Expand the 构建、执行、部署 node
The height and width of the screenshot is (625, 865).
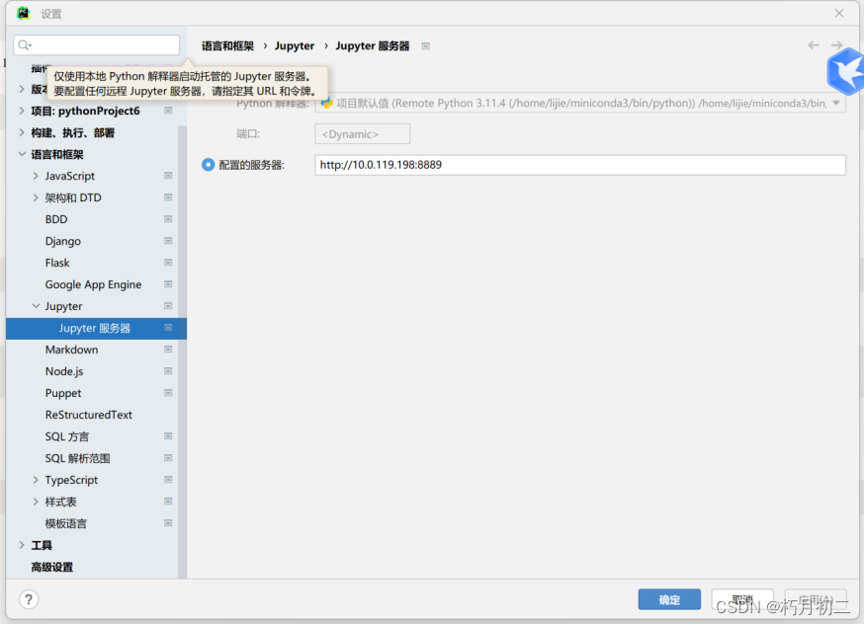[22, 133]
